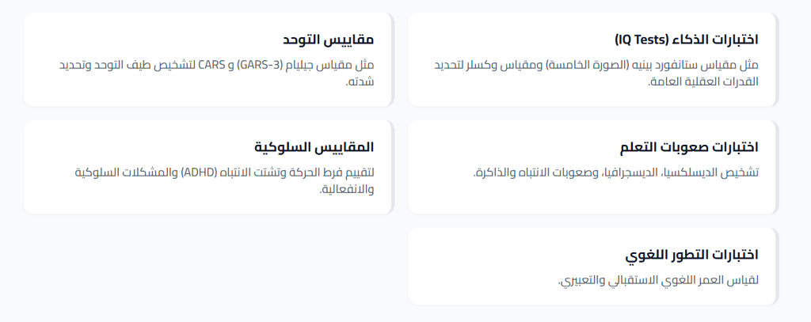Click the GARS-3 and CARS description text

[216, 73]
